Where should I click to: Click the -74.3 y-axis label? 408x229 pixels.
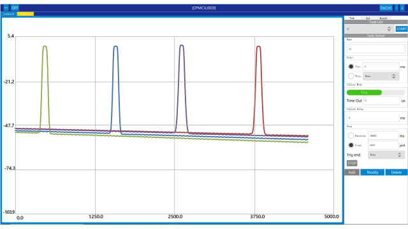coord(10,168)
